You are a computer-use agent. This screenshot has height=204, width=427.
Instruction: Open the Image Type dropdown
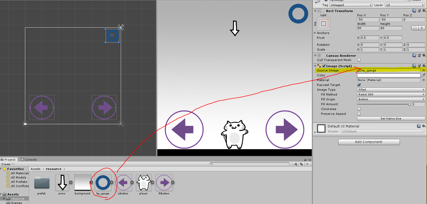(x=391, y=90)
